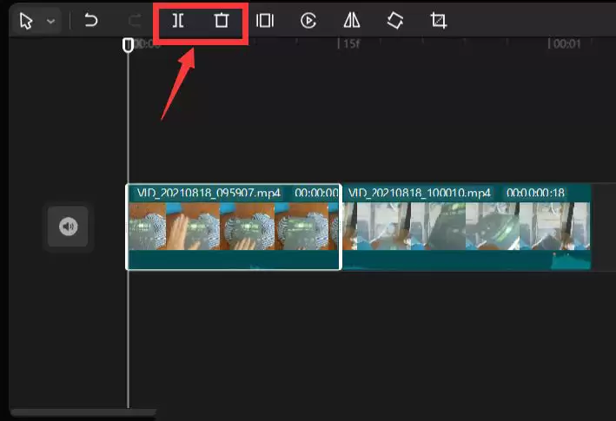Click the playhead handle on the ruler
The width and height of the screenshot is (616, 421).
[129, 44]
